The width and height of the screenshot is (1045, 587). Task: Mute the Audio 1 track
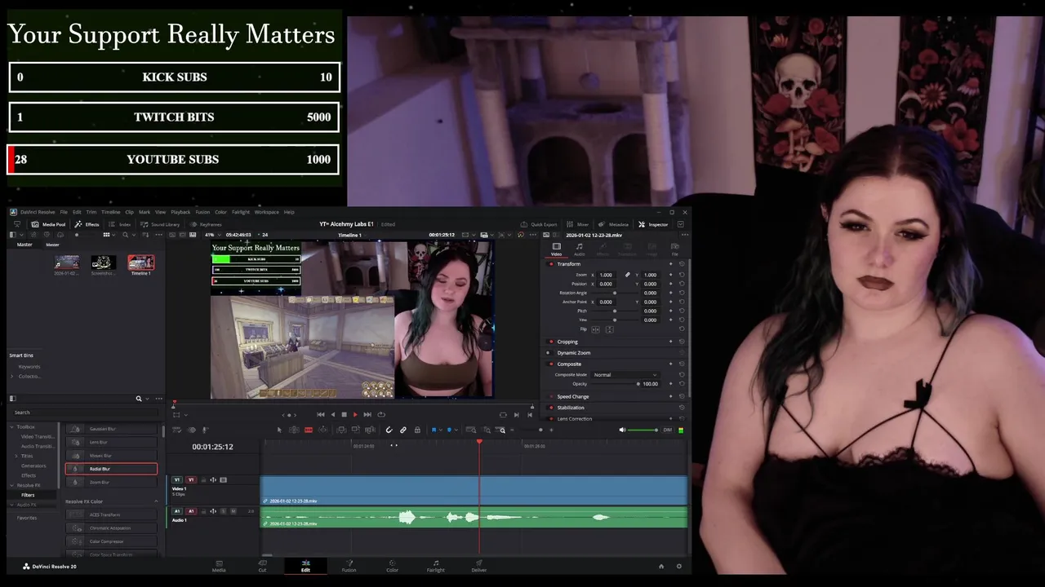point(233,511)
